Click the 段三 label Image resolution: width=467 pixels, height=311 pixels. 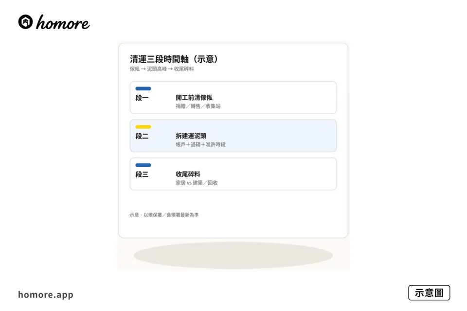click(x=142, y=174)
